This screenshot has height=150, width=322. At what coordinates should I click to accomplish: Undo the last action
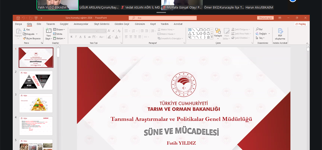pos(23,18)
